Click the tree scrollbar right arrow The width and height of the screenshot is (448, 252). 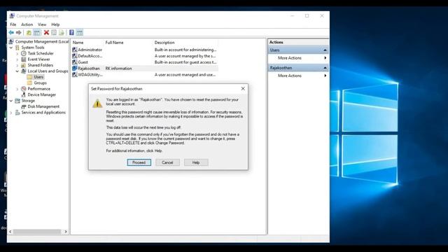pyautogui.click(x=66, y=232)
